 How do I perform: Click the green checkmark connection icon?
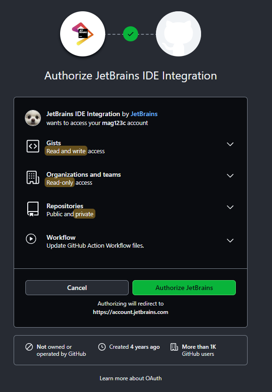[131, 34]
